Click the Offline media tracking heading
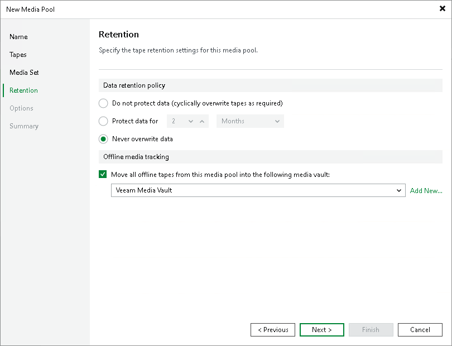This screenshot has width=452, height=346. 136,157
